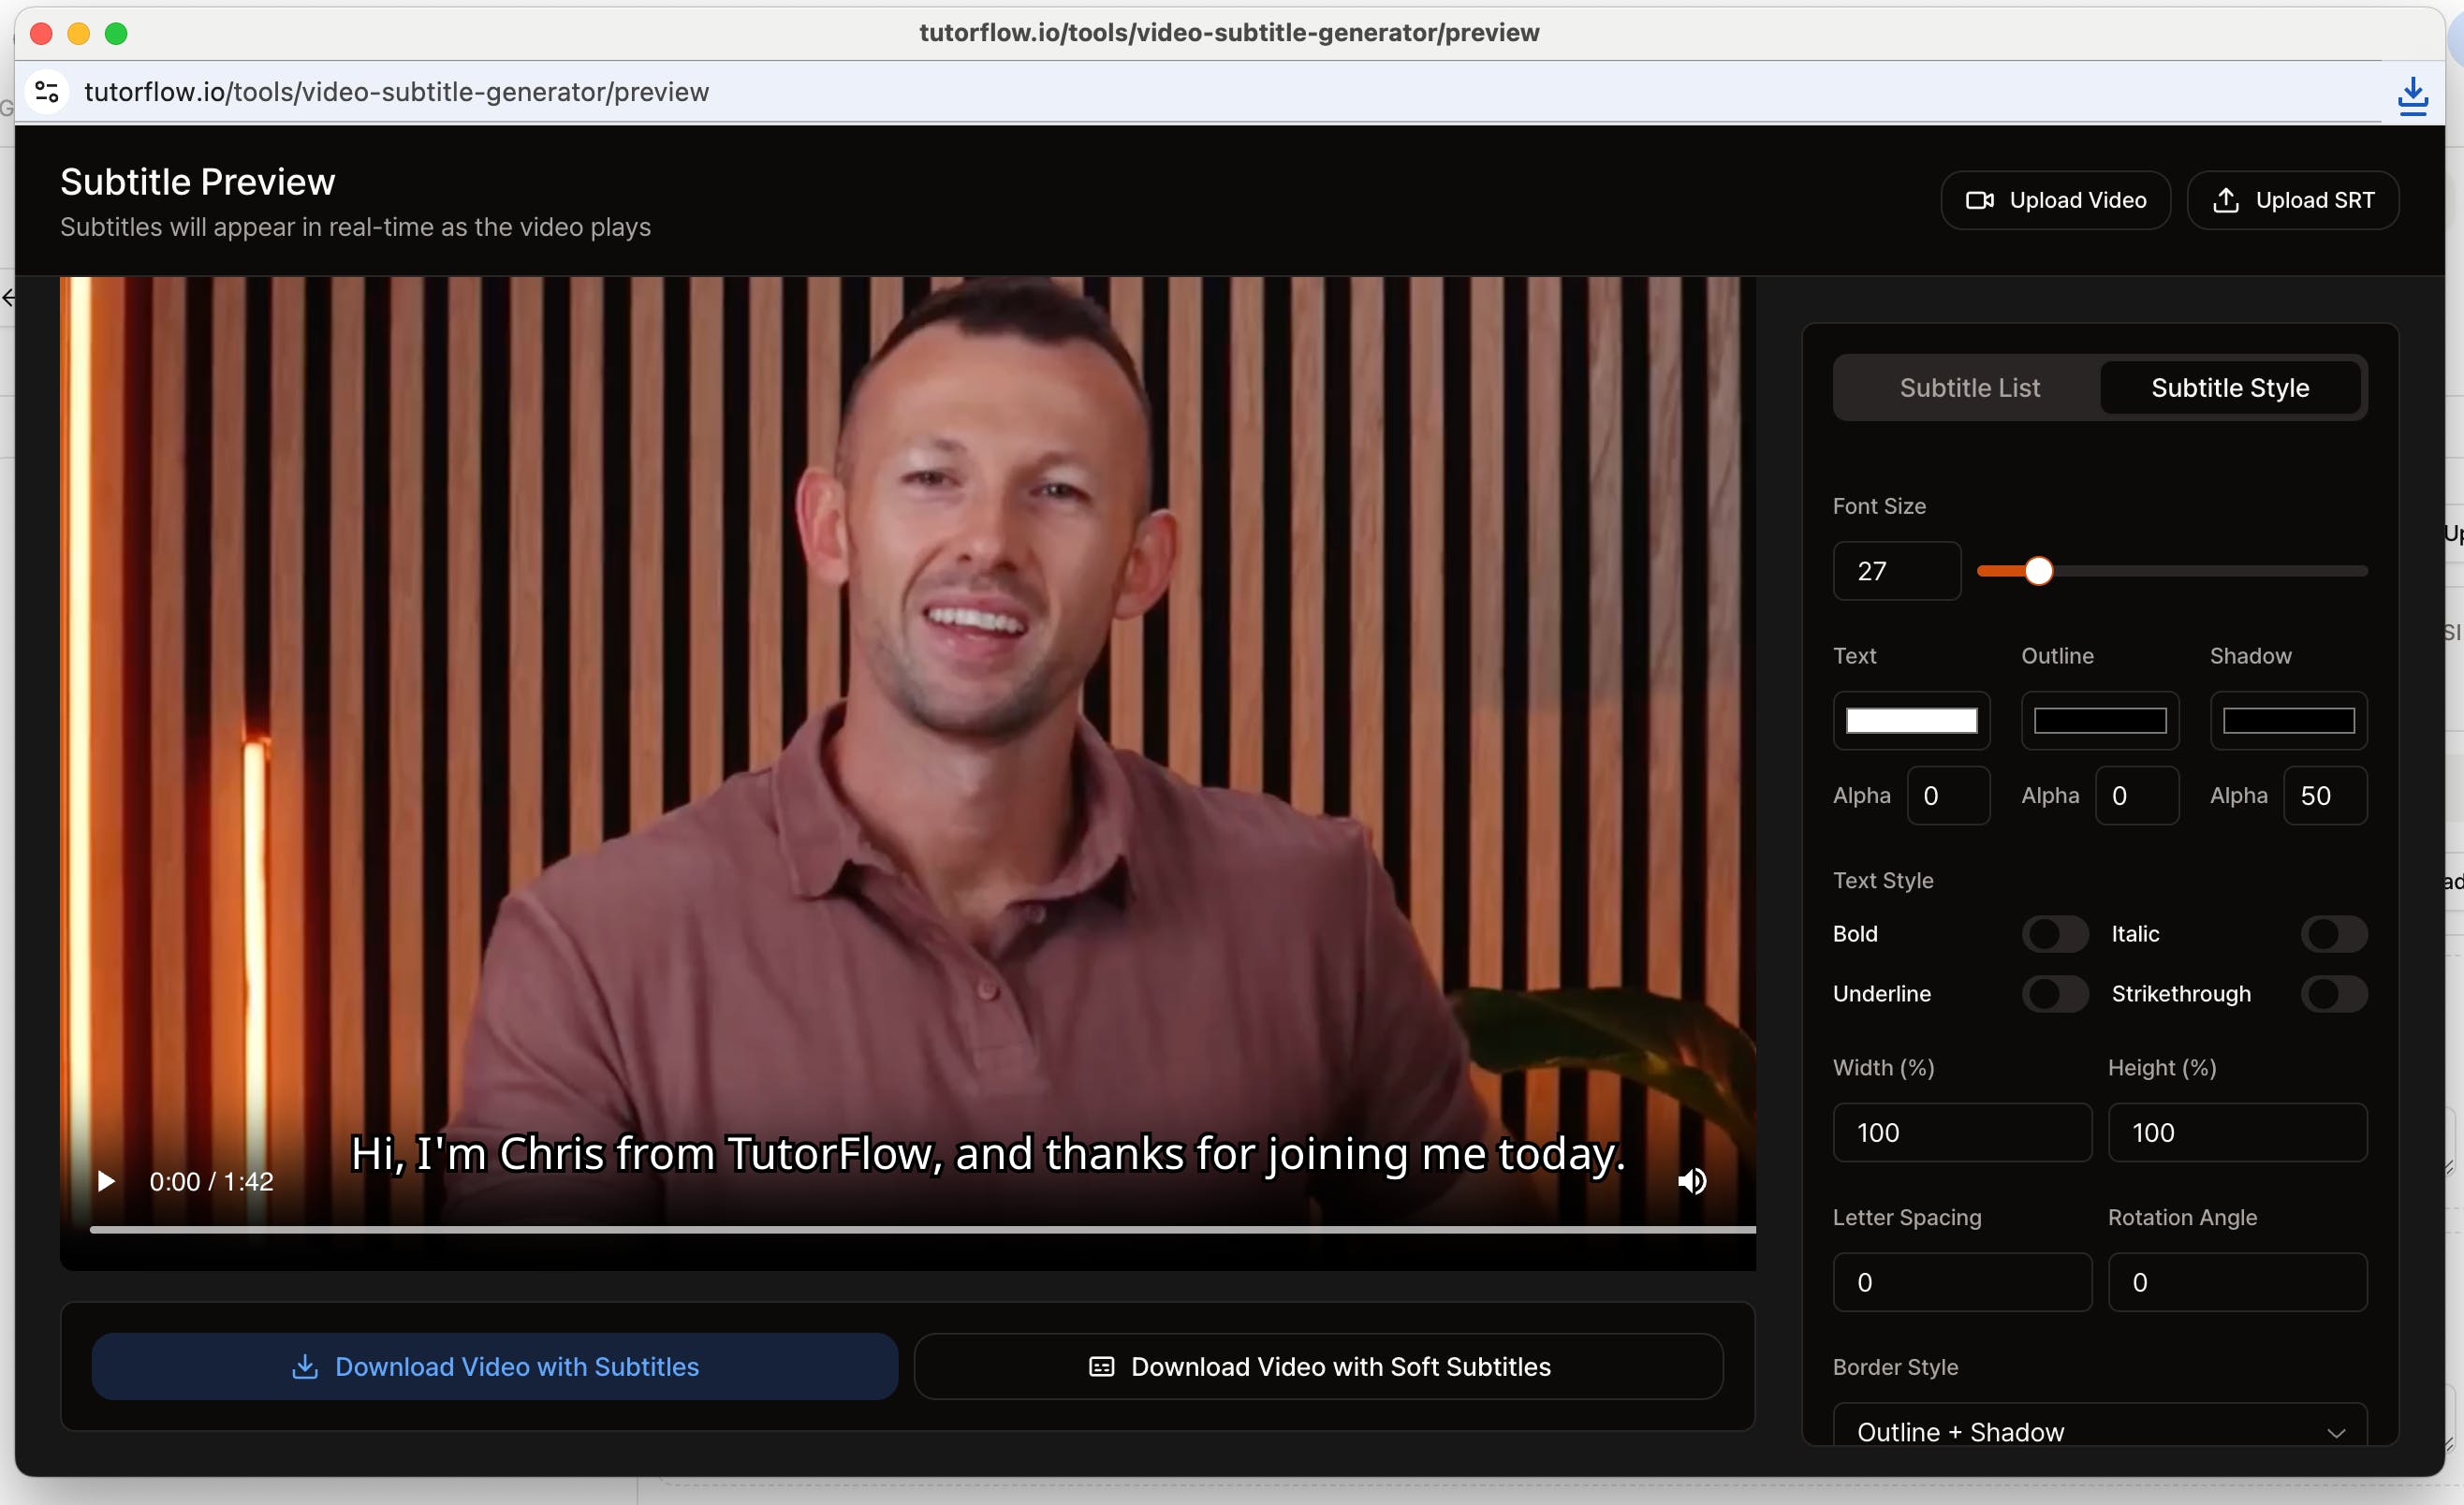2464x1505 pixels.
Task: Play the video preview
Action: (106, 1181)
